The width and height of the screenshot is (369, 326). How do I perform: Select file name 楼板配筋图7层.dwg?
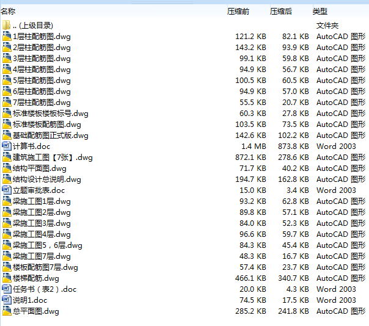point(45,267)
